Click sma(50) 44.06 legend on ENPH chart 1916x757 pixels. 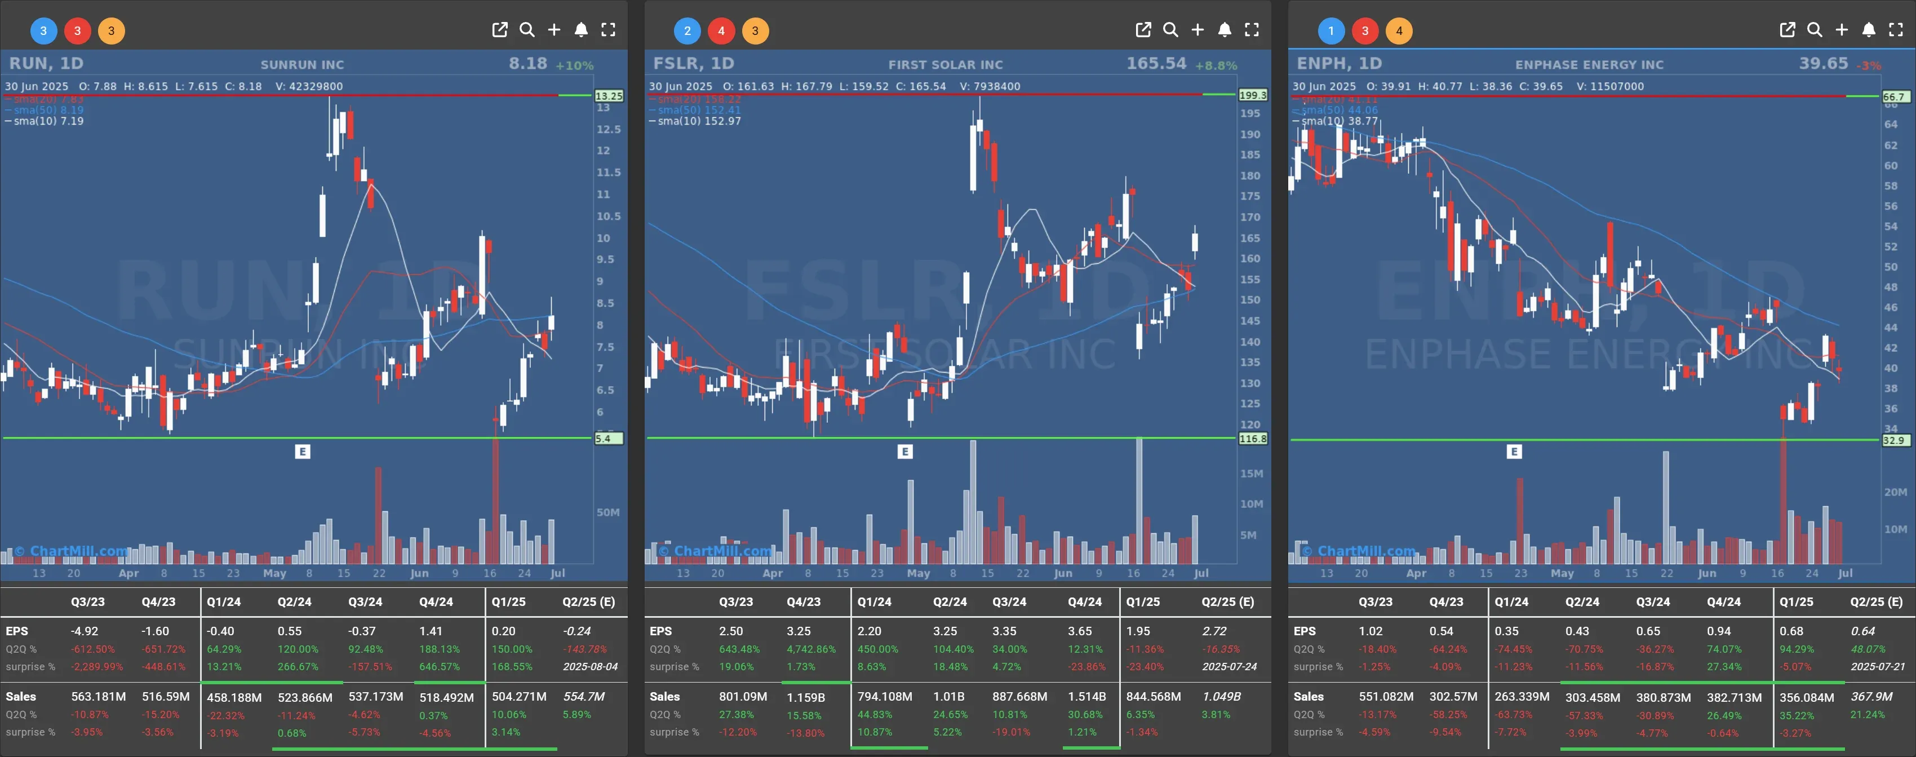coord(1336,109)
